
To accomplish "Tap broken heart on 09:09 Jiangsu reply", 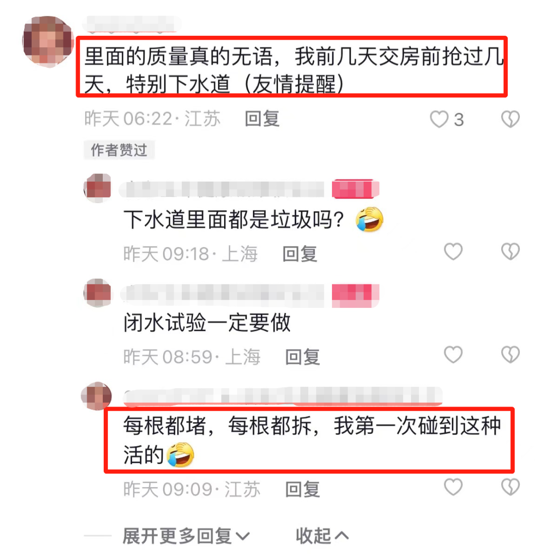I will (x=510, y=487).
